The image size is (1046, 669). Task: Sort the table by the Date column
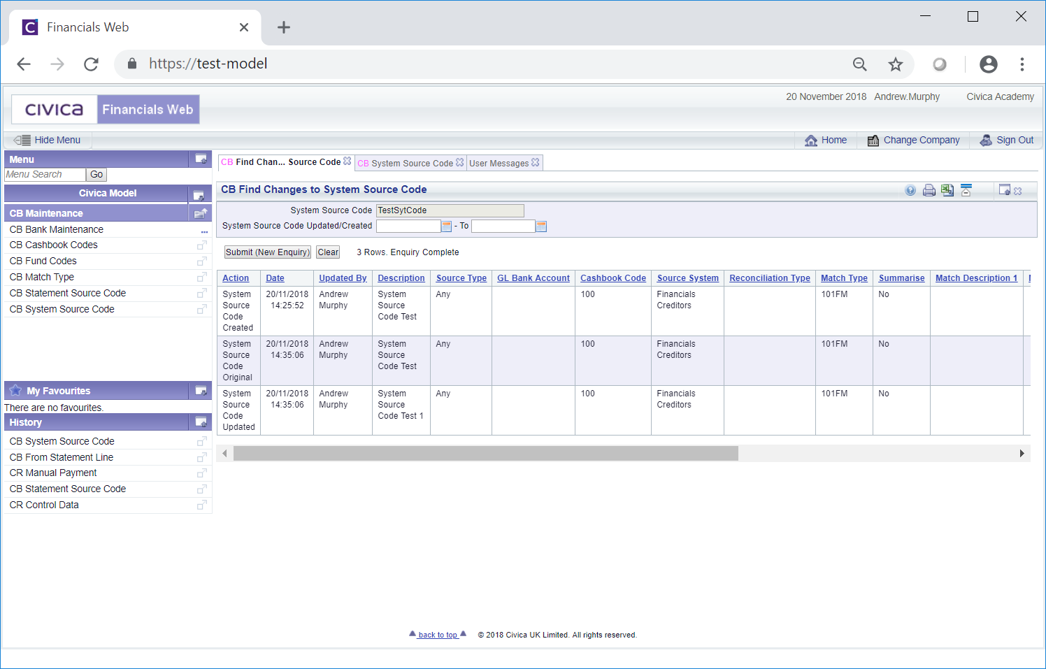[275, 278]
